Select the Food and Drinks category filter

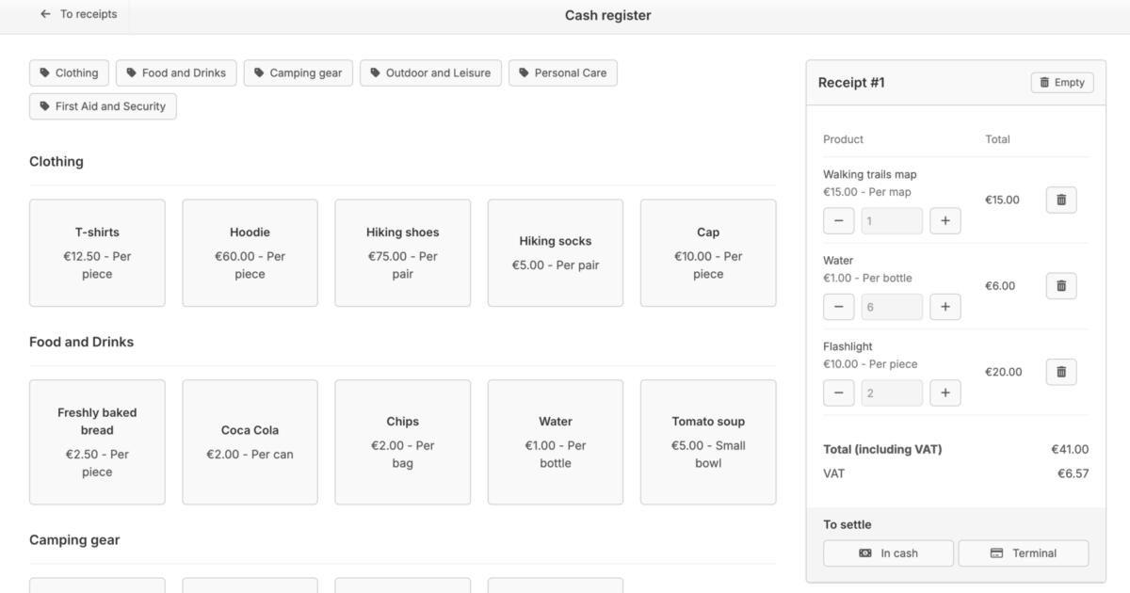click(176, 72)
